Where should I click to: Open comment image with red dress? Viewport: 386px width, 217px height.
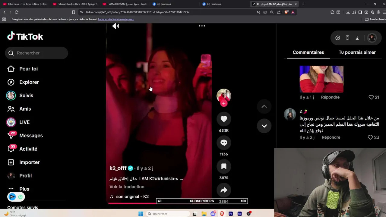click(321, 79)
